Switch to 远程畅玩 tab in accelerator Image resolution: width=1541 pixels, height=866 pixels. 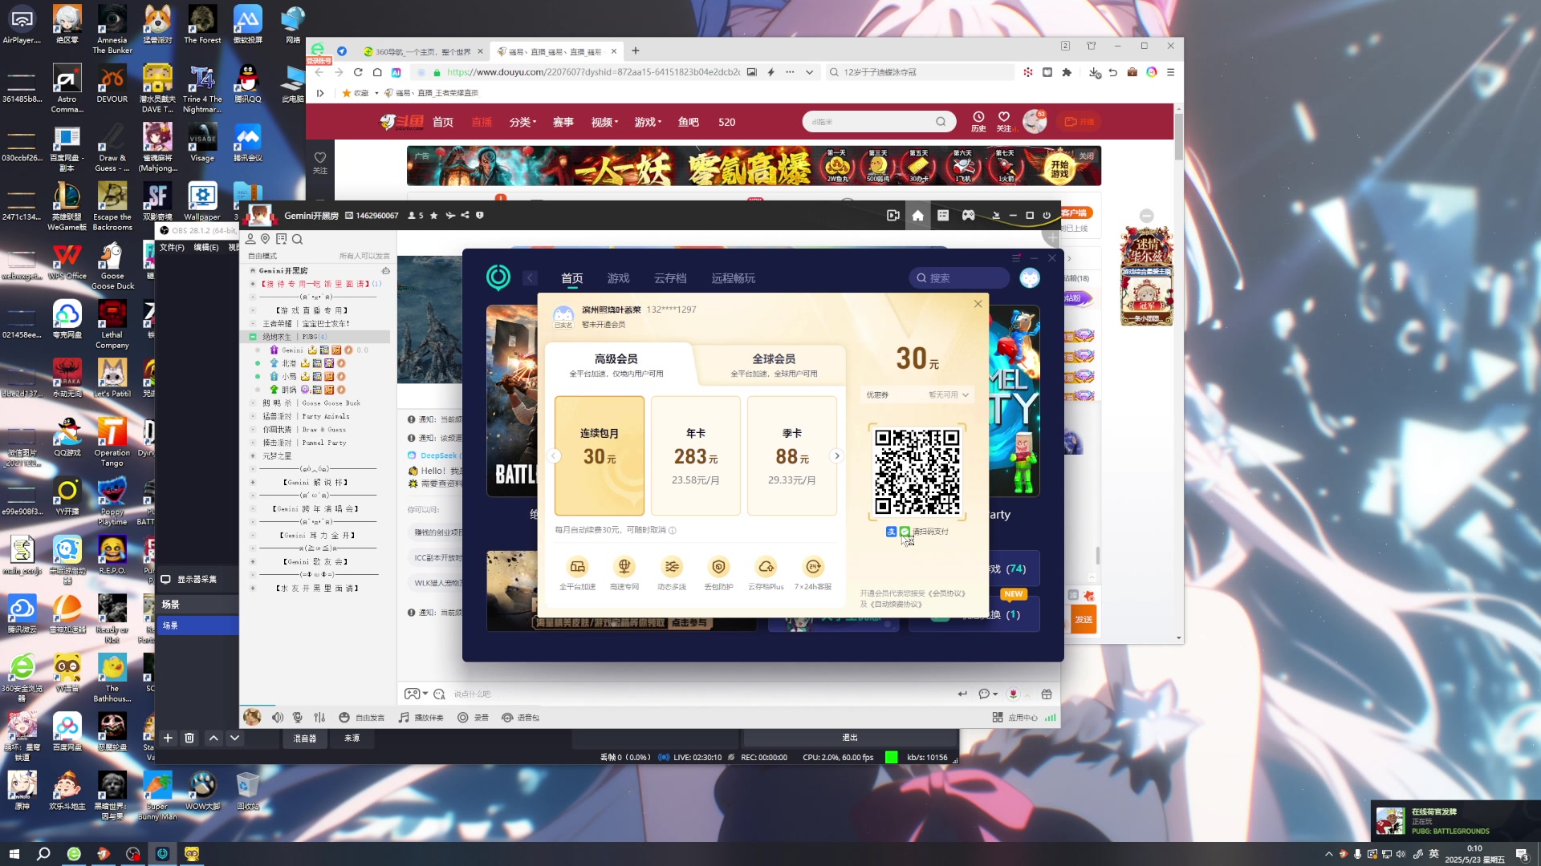click(733, 278)
